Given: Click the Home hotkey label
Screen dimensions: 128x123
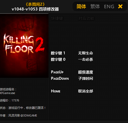Looking at the screenshot, I should 56,91.
